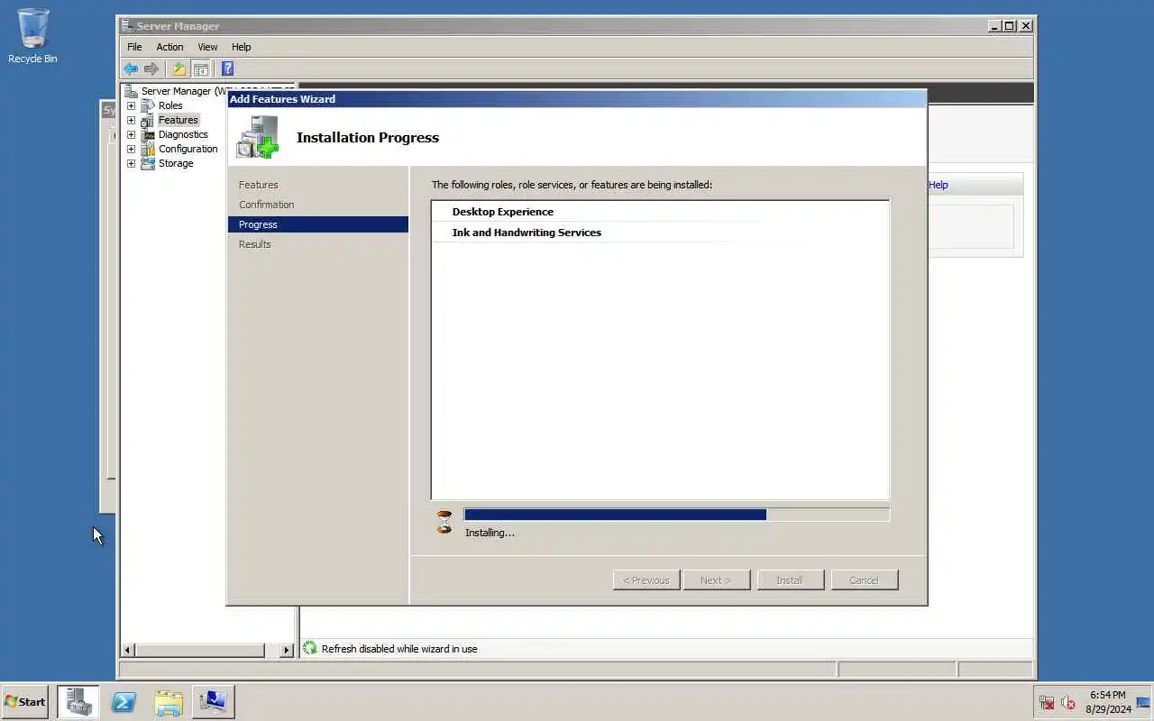Open the Action menu
1154x721 pixels.
click(169, 47)
